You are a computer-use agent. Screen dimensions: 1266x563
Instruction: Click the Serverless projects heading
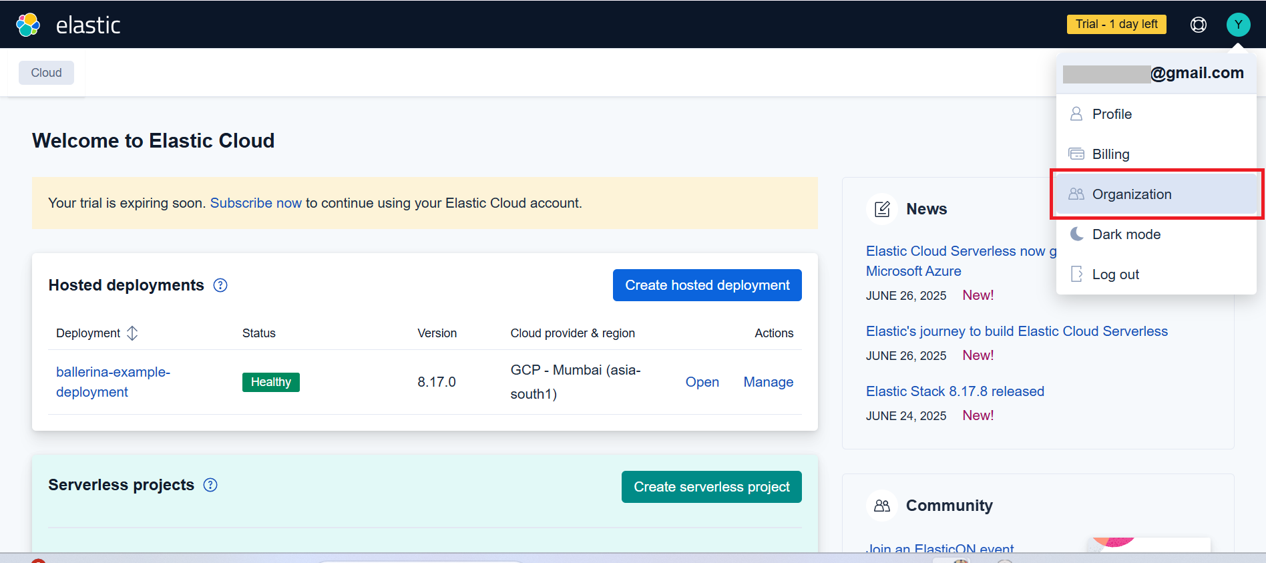coord(122,485)
